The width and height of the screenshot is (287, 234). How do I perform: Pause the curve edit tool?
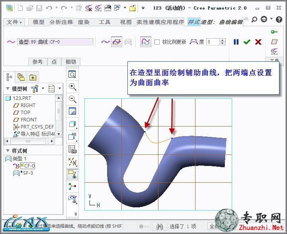coord(236,42)
